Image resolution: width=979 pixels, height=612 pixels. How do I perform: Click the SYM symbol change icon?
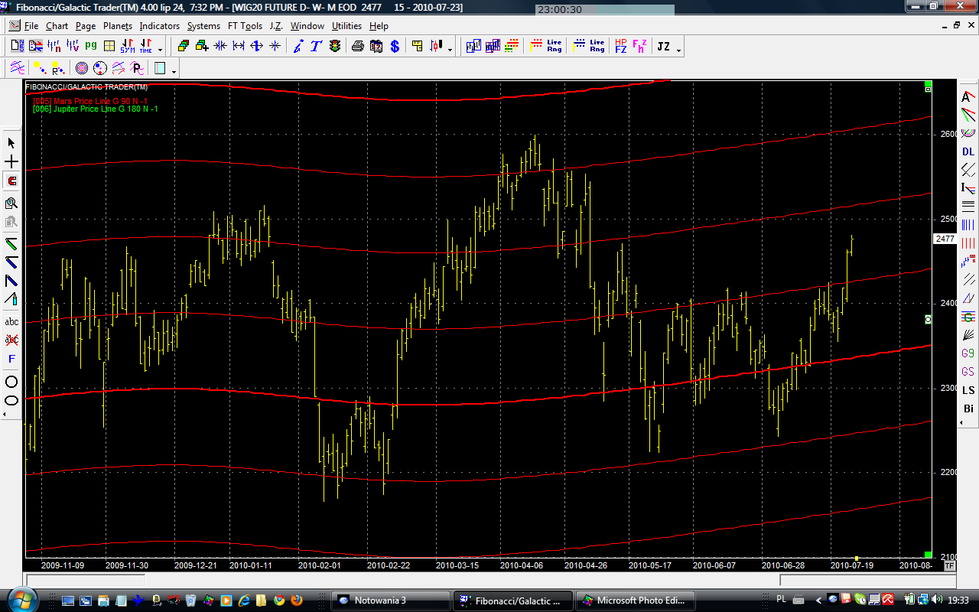(127, 47)
